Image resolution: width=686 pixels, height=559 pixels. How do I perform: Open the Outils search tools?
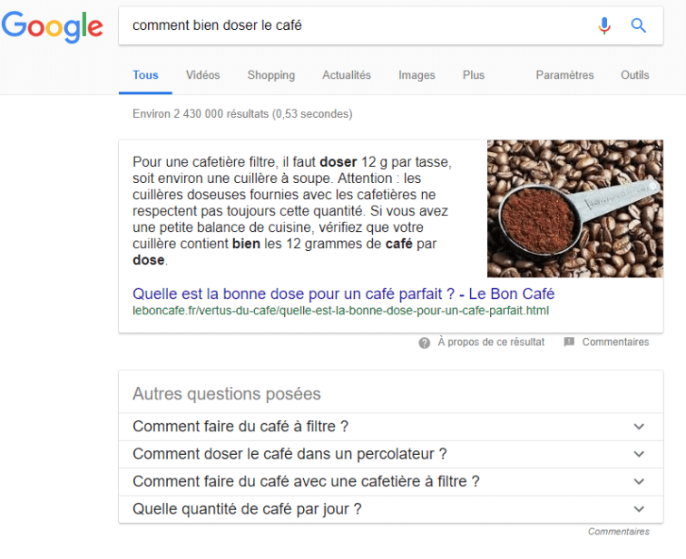[635, 75]
